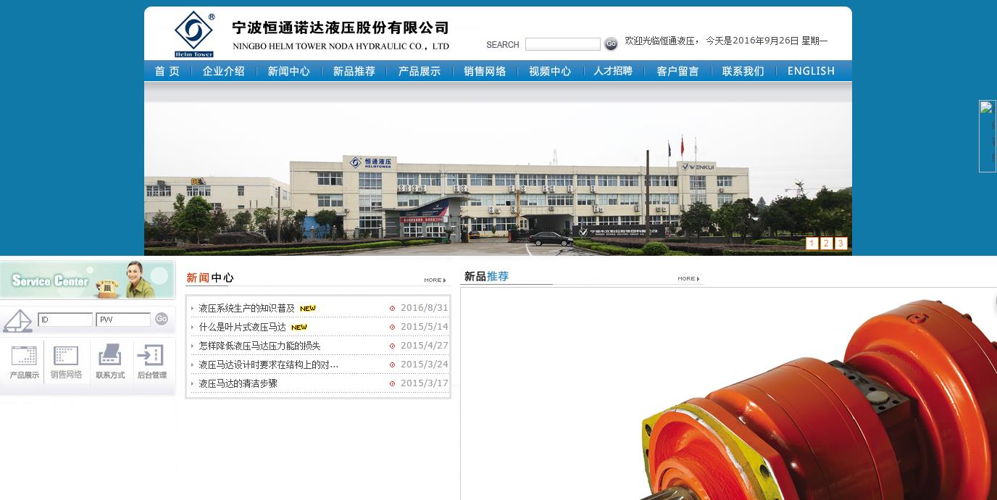Open the 新品推荐 navigation menu item
997x500 pixels.
(354, 71)
